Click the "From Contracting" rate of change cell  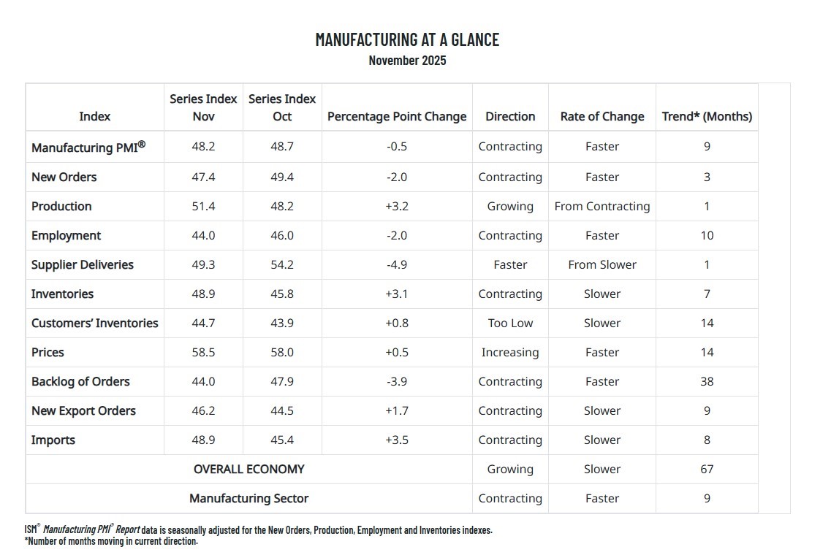tap(602, 206)
